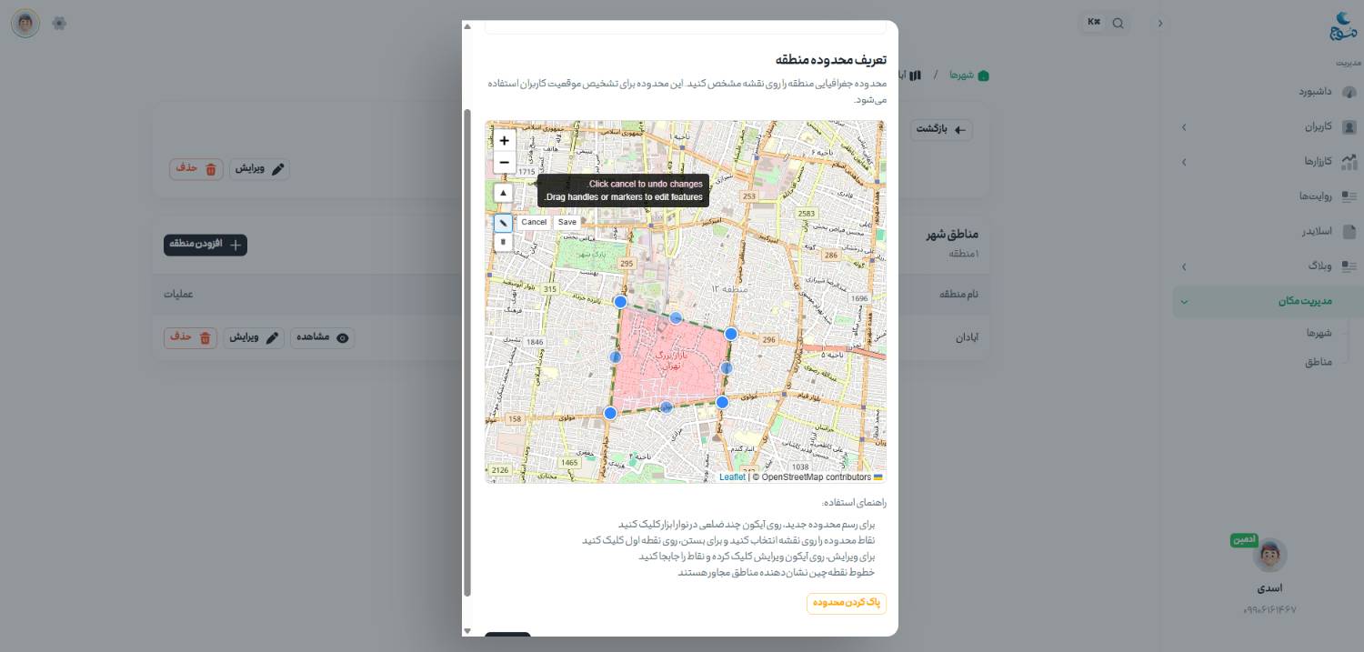Expand the کارزارها submenu chevron
The image size is (1364, 652).
point(1184,162)
